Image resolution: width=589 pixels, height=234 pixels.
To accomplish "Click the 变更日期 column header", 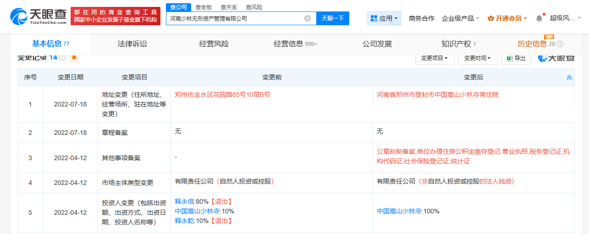I will (71, 78).
